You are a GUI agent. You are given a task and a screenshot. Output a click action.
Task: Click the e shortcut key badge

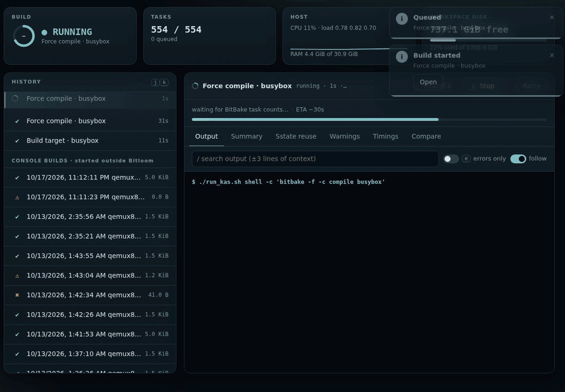click(466, 159)
